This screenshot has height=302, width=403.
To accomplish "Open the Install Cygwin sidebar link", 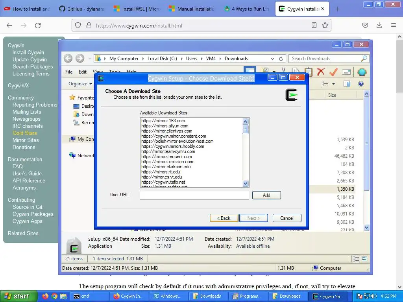I will (x=28, y=52).
